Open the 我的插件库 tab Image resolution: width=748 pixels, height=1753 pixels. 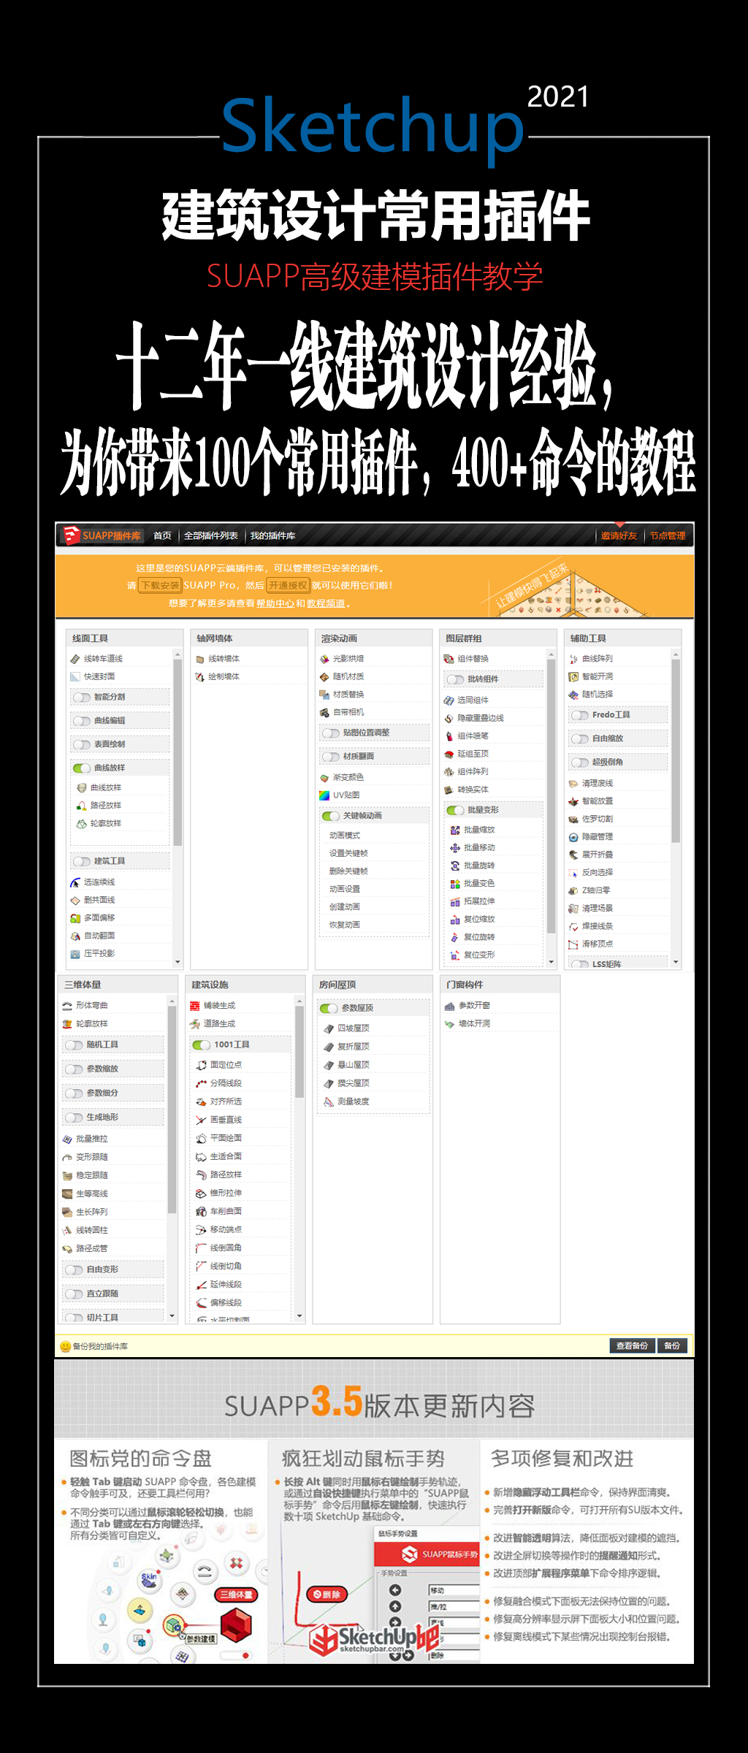click(x=273, y=536)
